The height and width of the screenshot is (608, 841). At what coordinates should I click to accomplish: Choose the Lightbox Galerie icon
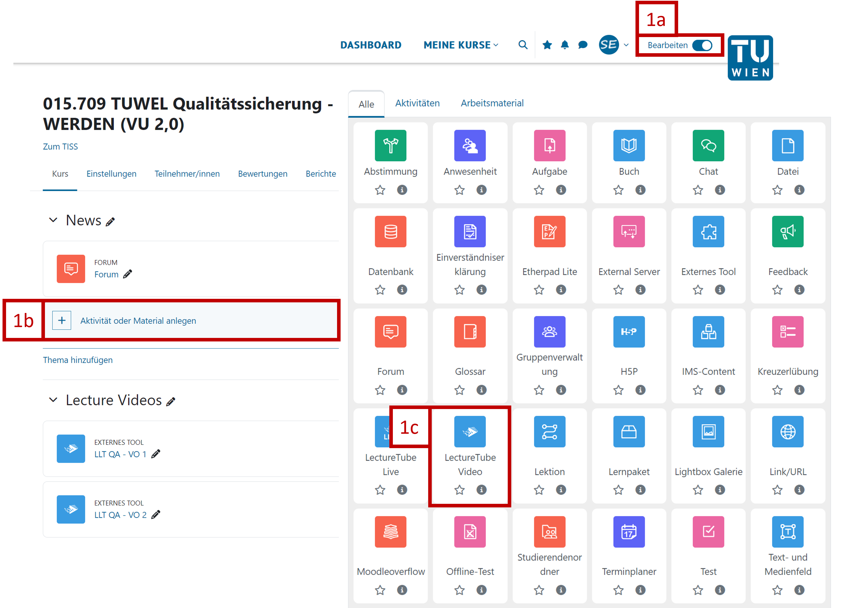click(x=708, y=432)
